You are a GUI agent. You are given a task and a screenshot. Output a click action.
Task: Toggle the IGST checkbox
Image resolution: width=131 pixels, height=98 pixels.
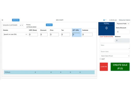point(100,59)
